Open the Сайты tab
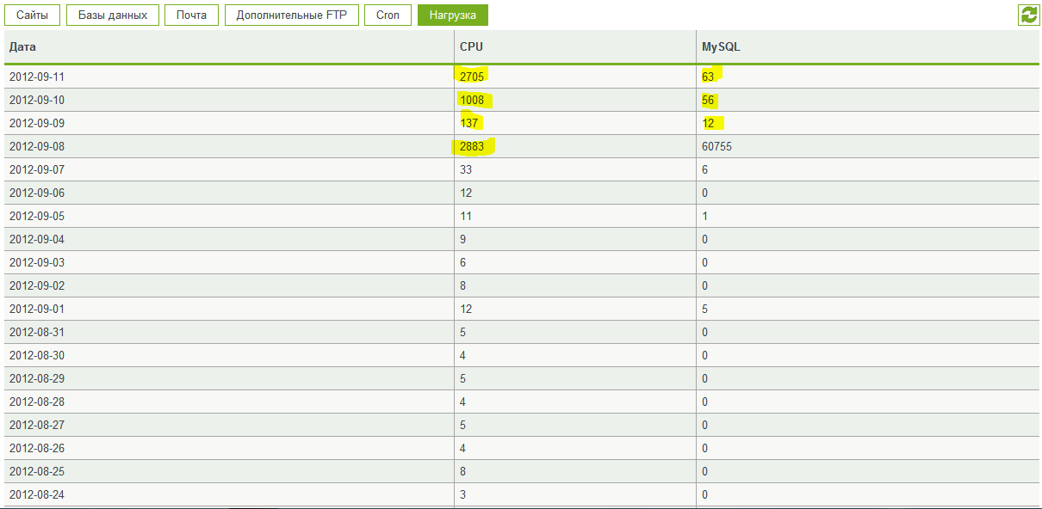 [x=33, y=15]
